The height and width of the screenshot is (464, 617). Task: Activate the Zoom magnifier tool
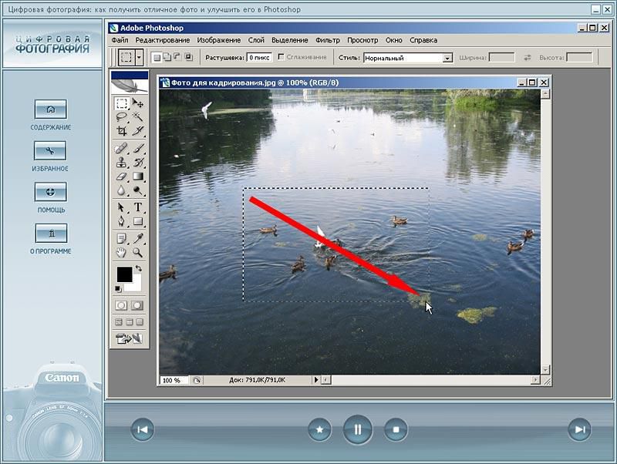coord(138,252)
